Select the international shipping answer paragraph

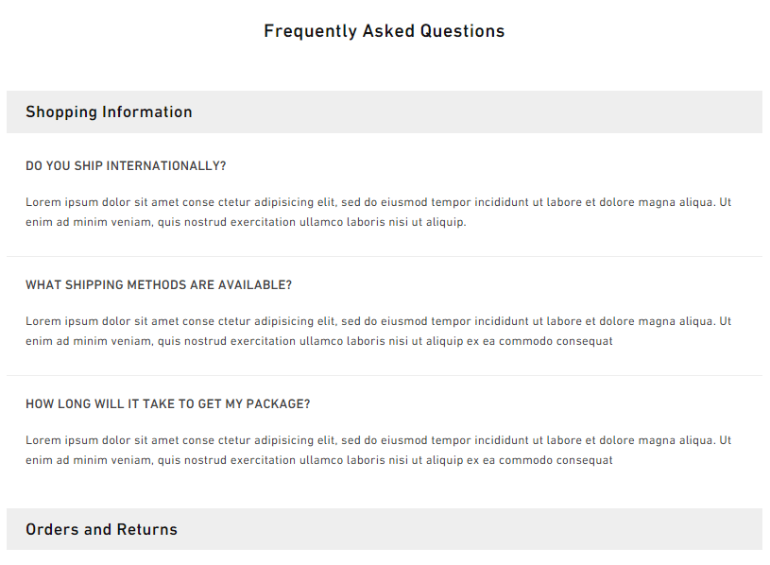(379, 212)
